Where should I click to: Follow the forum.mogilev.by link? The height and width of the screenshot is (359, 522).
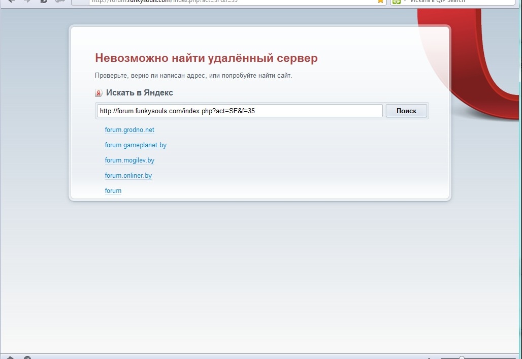tap(129, 160)
